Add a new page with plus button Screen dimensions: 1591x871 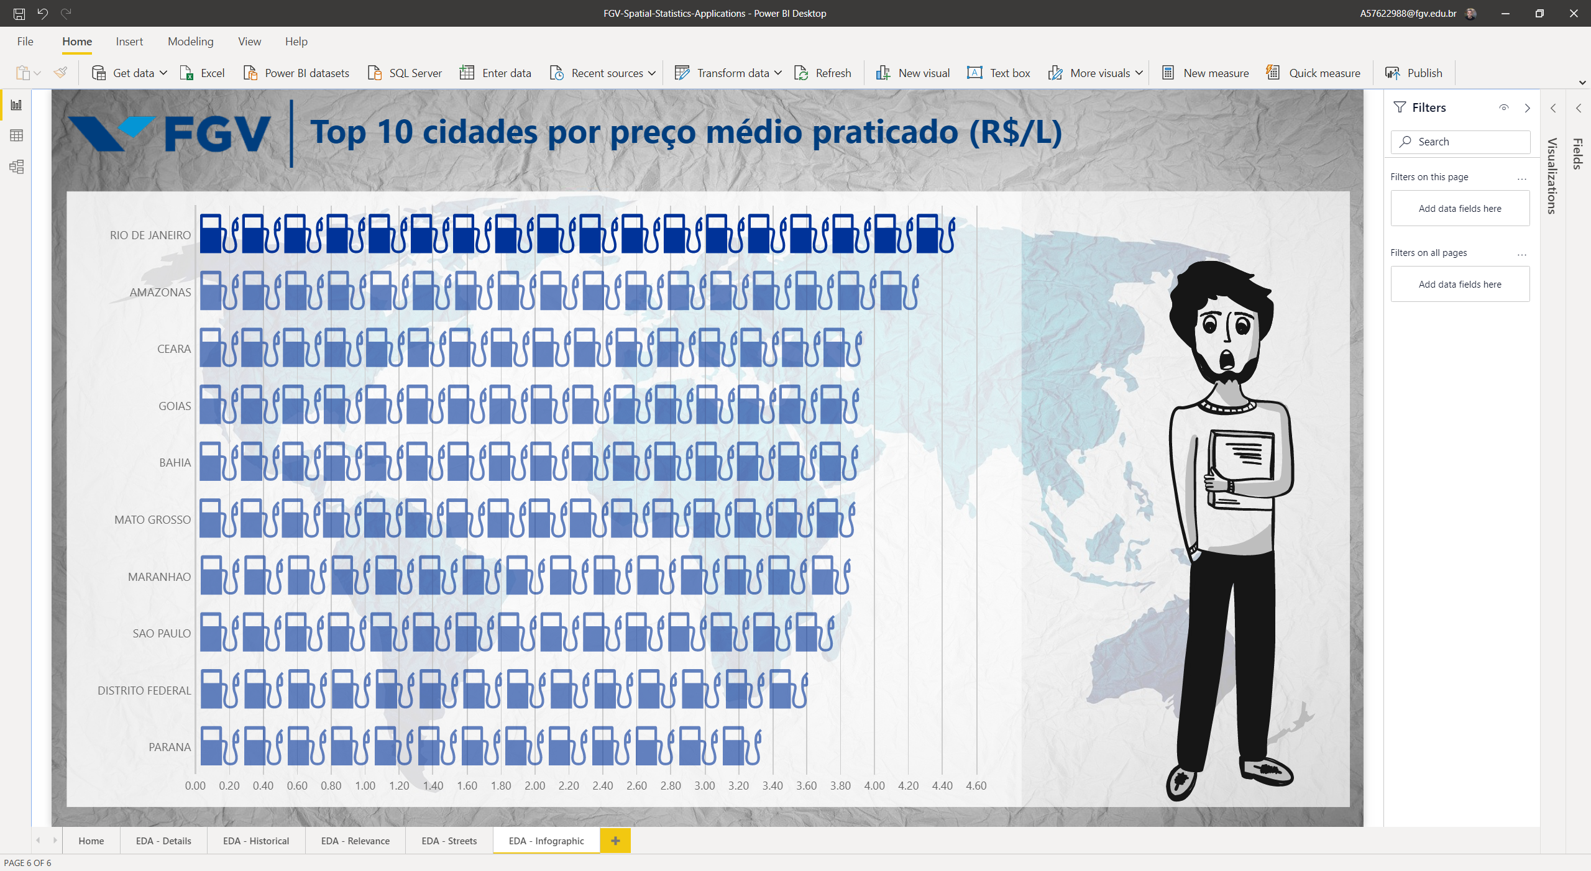click(615, 841)
